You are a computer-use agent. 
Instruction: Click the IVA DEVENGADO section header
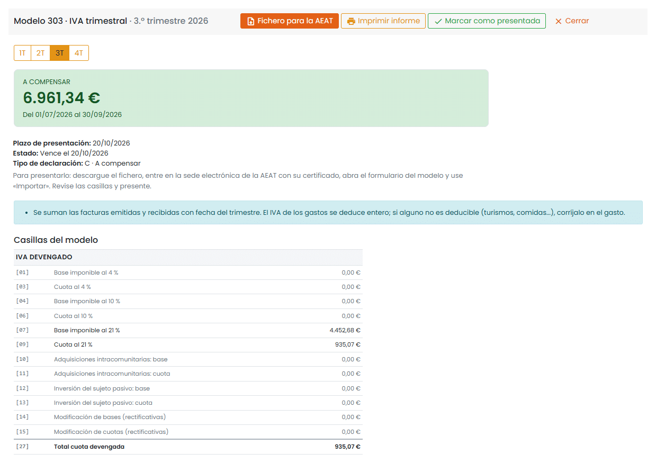[x=188, y=257]
